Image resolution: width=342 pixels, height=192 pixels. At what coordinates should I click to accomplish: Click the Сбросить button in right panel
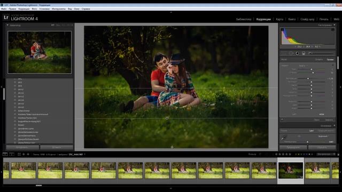(x=322, y=147)
